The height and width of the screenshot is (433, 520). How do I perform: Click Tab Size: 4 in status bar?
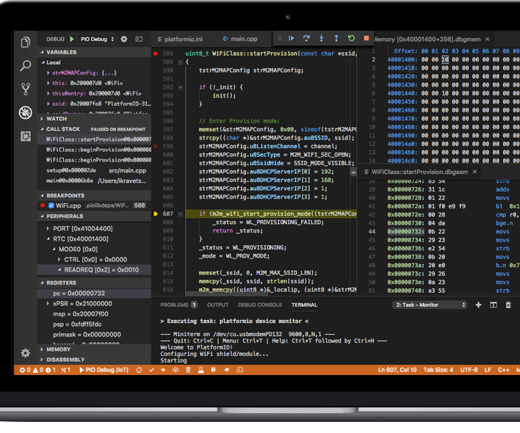438,370
